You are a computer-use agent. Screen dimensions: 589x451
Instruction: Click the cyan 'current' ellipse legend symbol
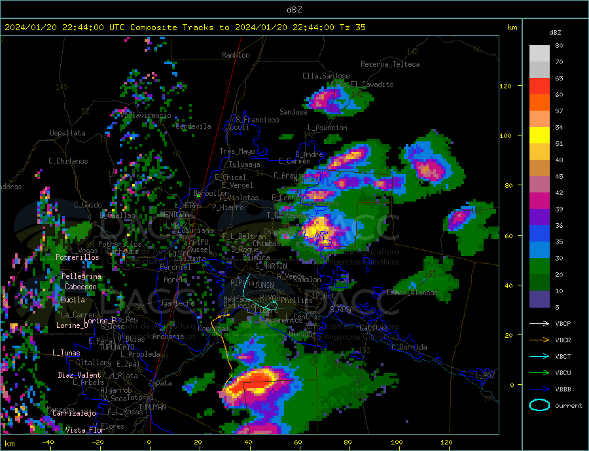539,405
